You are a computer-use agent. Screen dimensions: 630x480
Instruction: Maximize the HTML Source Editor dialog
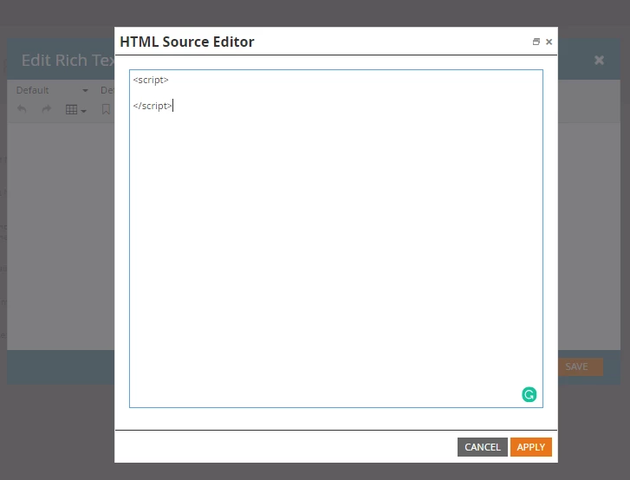(536, 42)
